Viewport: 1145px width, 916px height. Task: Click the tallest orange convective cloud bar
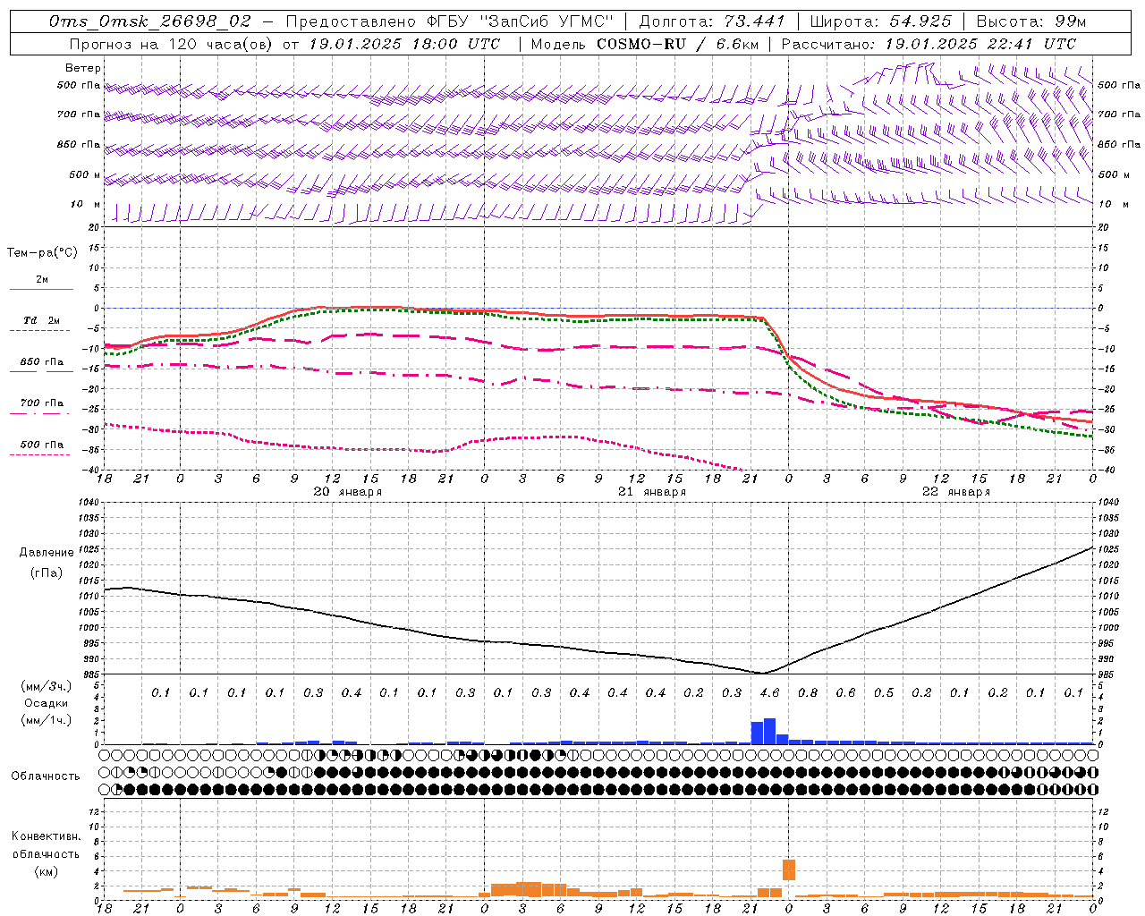(789, 869)
